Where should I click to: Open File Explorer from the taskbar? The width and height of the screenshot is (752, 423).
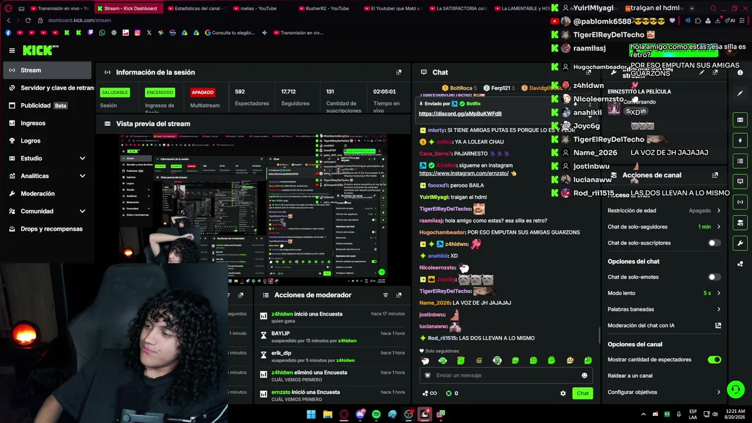coord(328,414)
